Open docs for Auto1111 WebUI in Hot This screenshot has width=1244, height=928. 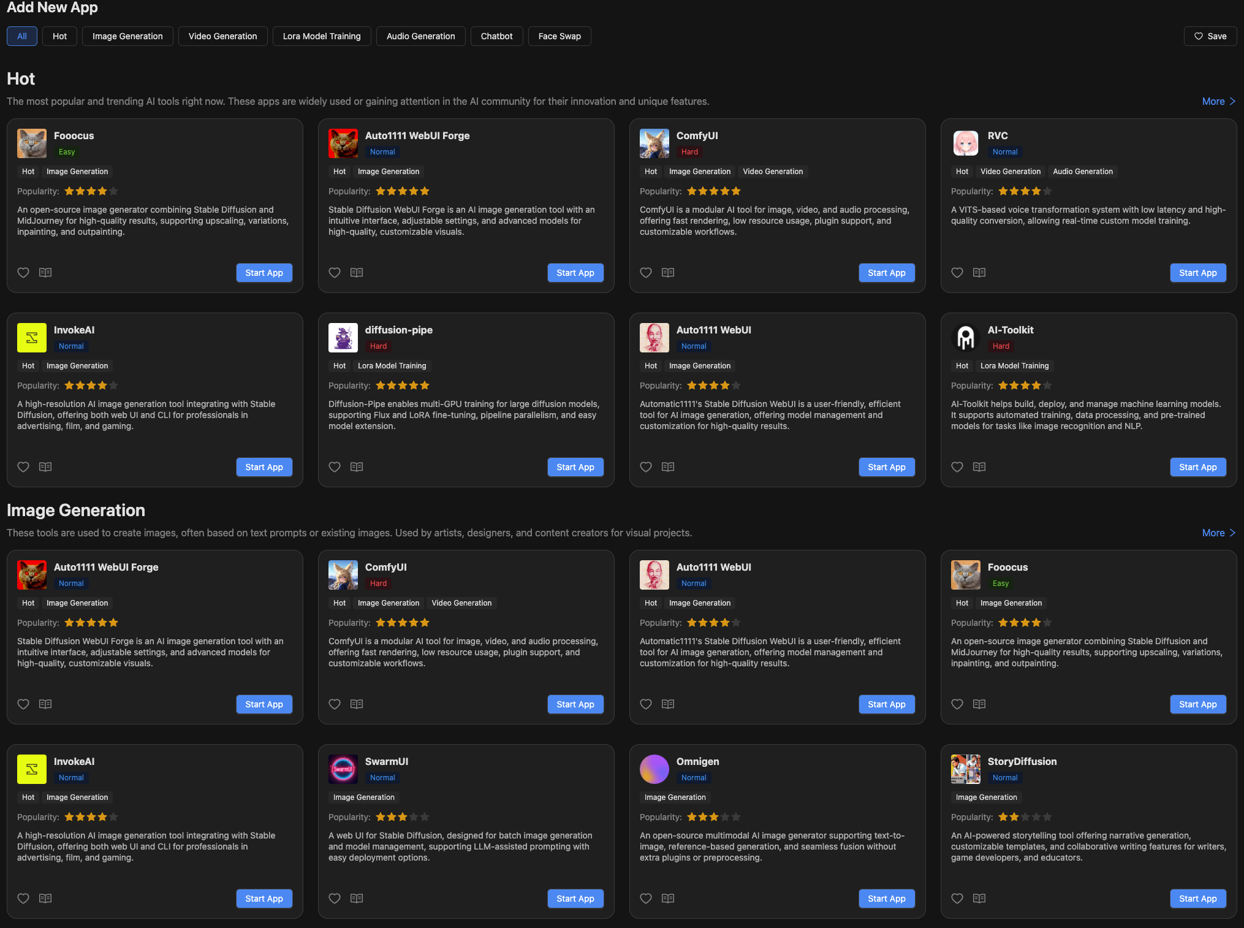(x=668, y=467)
